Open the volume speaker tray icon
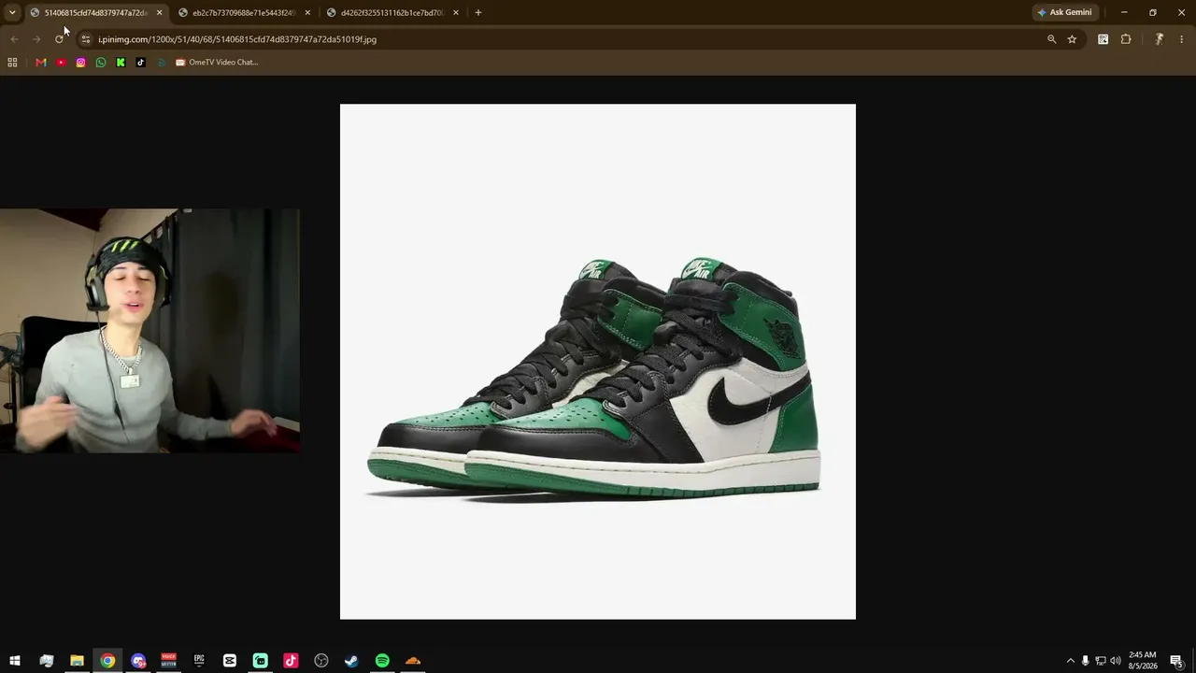The height and width of the screenshot is (673, 1196). (x=1116, y=661)
